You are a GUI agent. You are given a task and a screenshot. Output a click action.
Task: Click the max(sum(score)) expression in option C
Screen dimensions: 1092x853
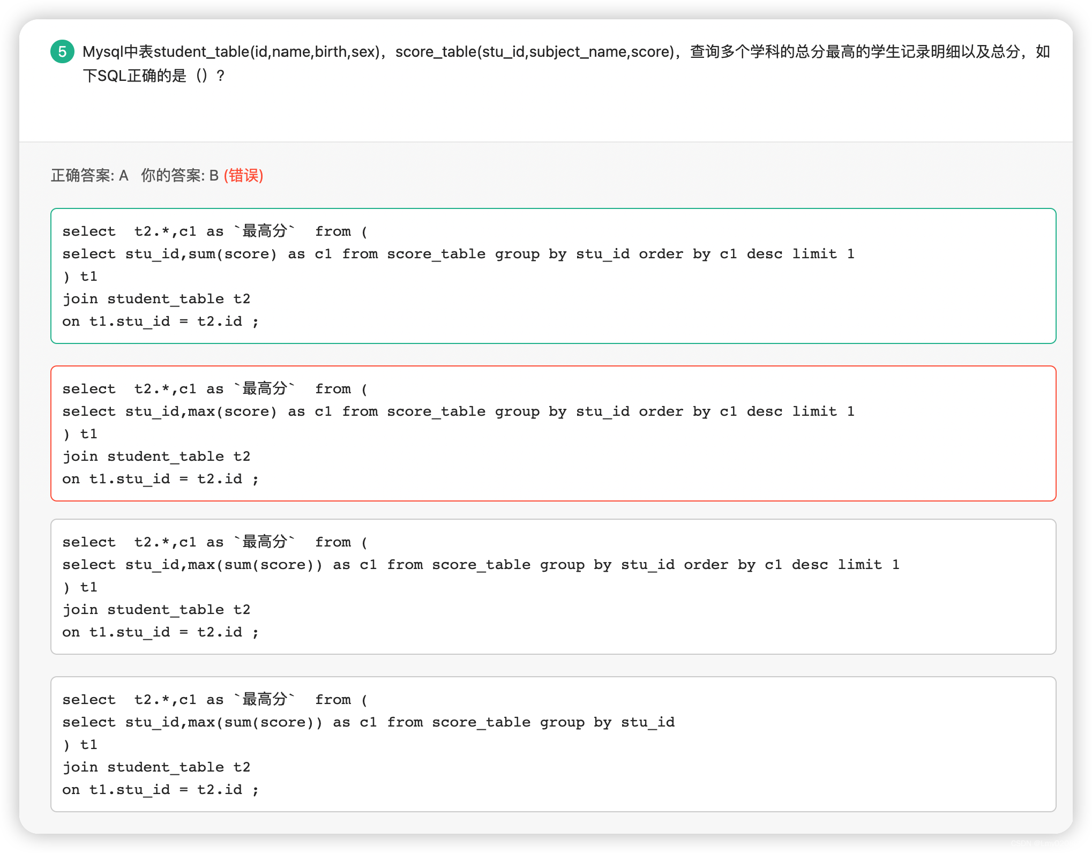coord(261,564)
